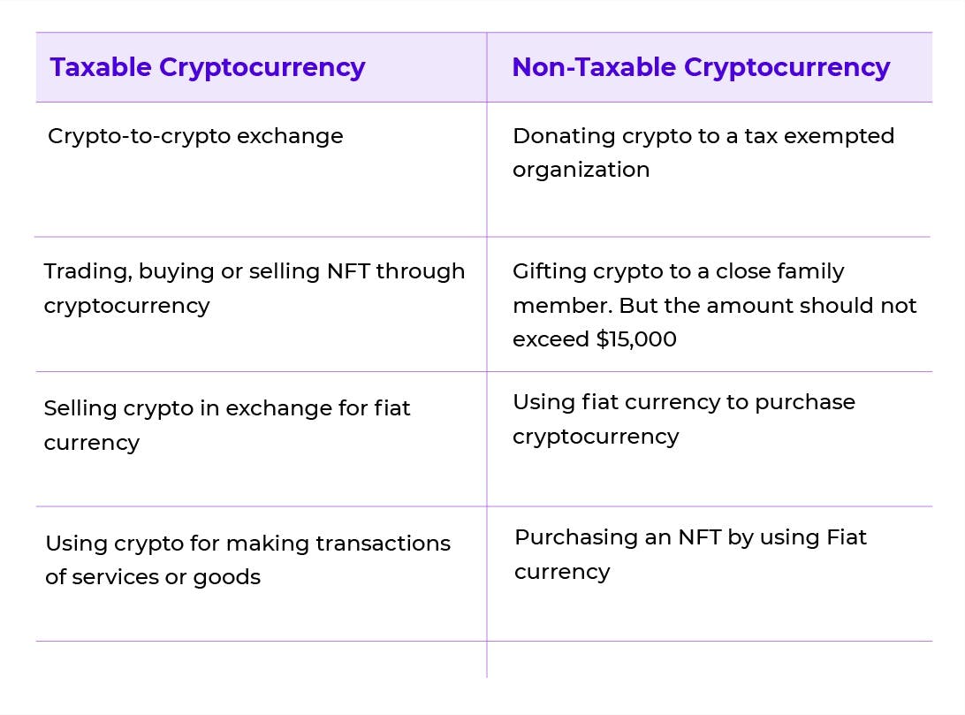The image size is (965, 715).
Task: Click the word organization in first row
Action: tap(581, 171)
